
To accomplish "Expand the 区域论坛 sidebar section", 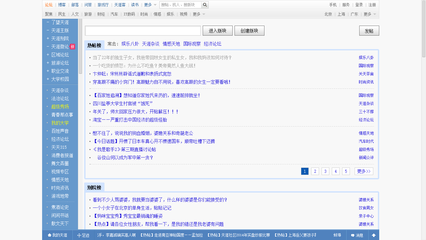I will click(48, 55).
